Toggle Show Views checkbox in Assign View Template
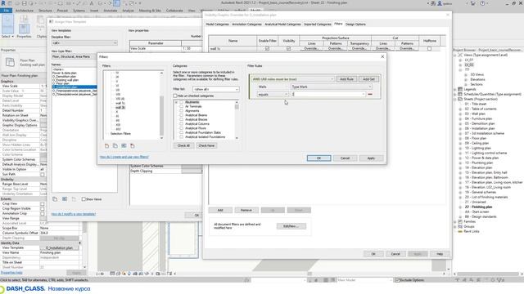The image size is (524, 294). tap(84, 199)
